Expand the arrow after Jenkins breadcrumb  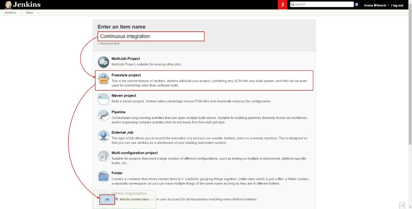[21, 13]
